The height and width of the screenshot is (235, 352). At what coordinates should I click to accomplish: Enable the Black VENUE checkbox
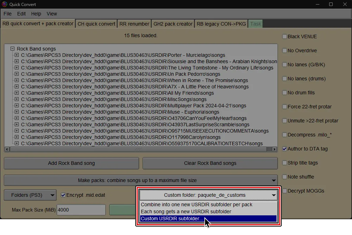click(284, 36)
